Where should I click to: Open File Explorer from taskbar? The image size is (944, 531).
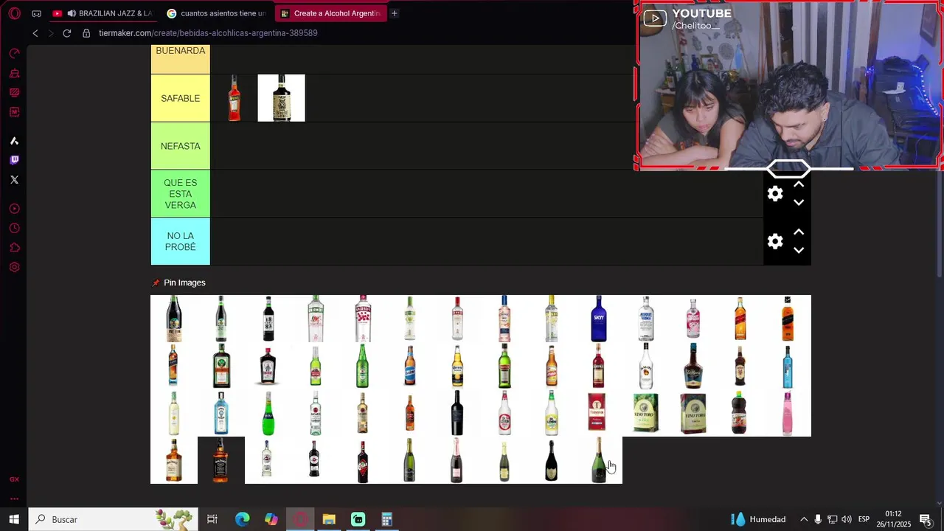tap(329, 519)
